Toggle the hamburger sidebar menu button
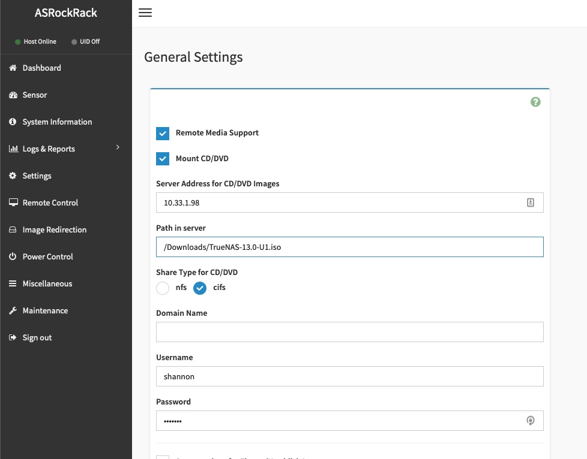 [x=145, y=13]
